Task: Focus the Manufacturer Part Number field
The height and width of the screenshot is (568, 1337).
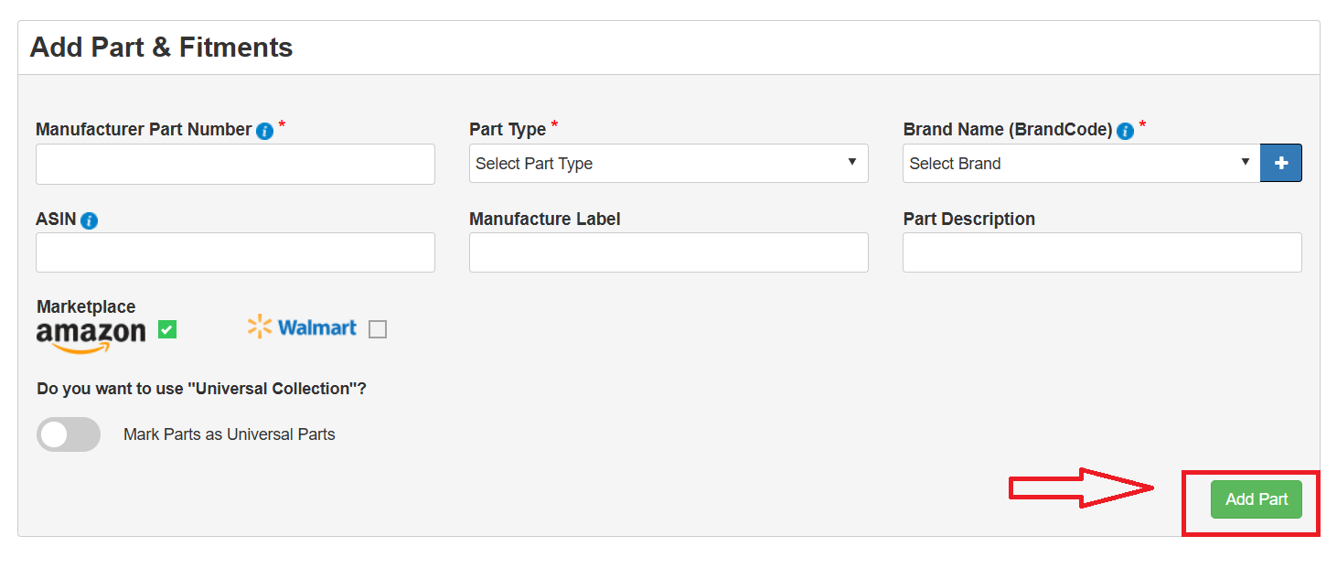Action: [235, 164]
